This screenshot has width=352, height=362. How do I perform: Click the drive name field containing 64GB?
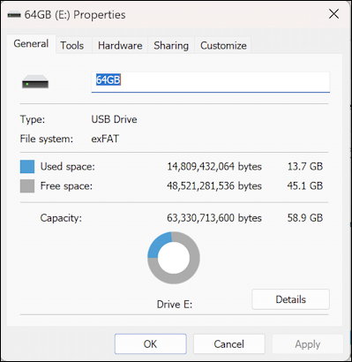coord(211,82)
